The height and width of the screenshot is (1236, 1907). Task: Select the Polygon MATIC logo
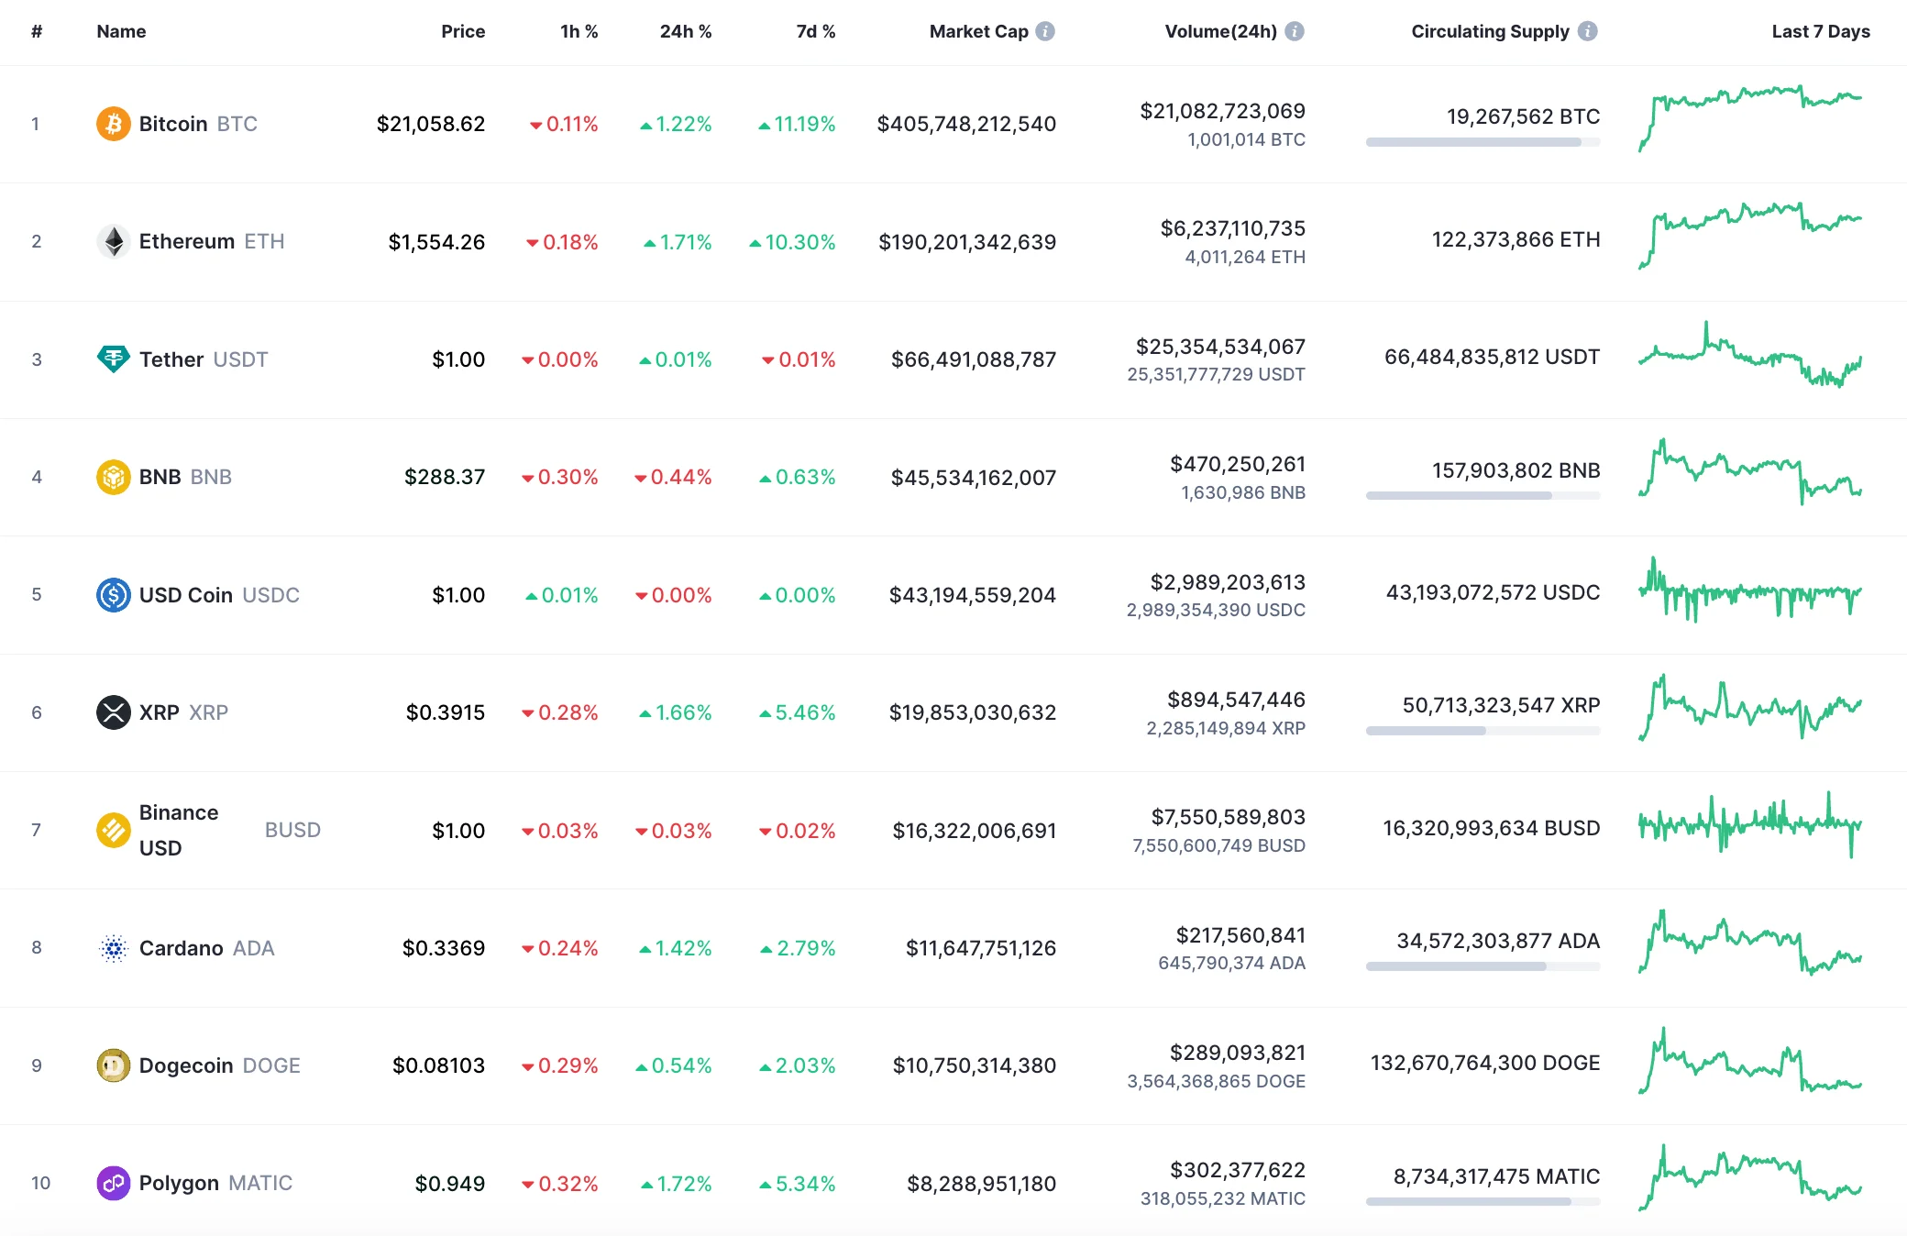(113, 1183)
